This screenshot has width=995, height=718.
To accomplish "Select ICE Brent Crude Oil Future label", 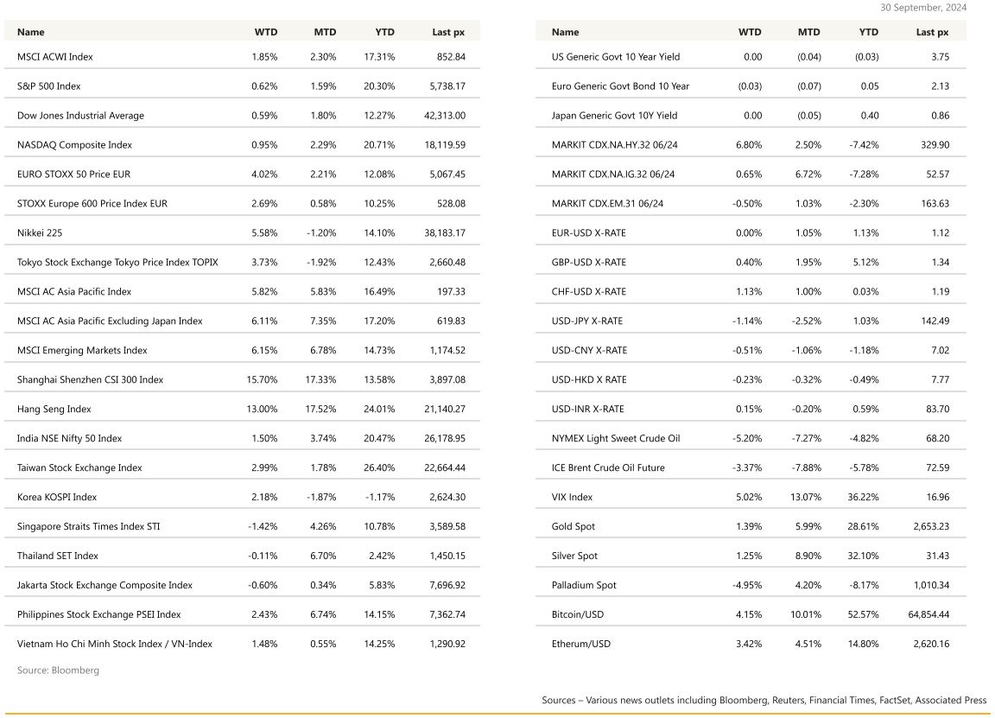I will point(608,468).
